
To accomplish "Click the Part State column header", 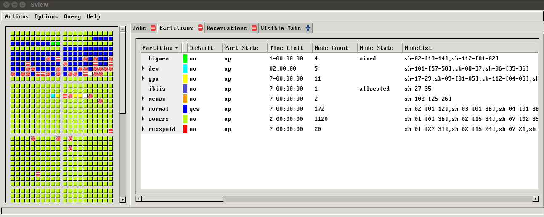I will [245, 48].
